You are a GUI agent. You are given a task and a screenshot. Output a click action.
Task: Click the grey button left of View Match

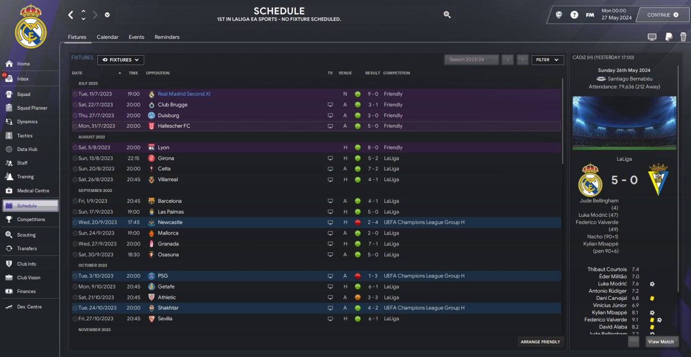click(634, 341)
